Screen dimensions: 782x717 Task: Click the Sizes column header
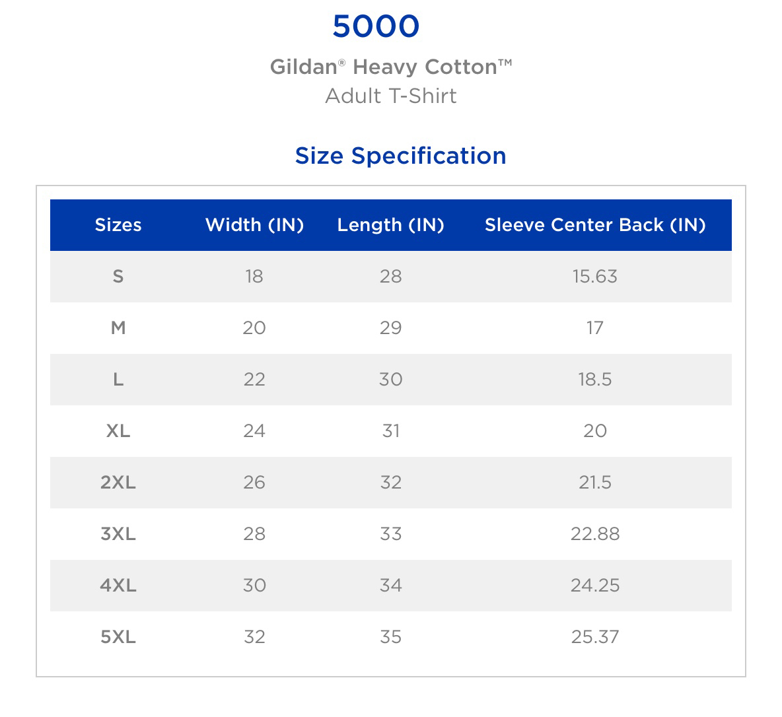pos(118,225)
